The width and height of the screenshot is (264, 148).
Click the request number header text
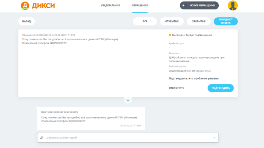click(49, 35)
